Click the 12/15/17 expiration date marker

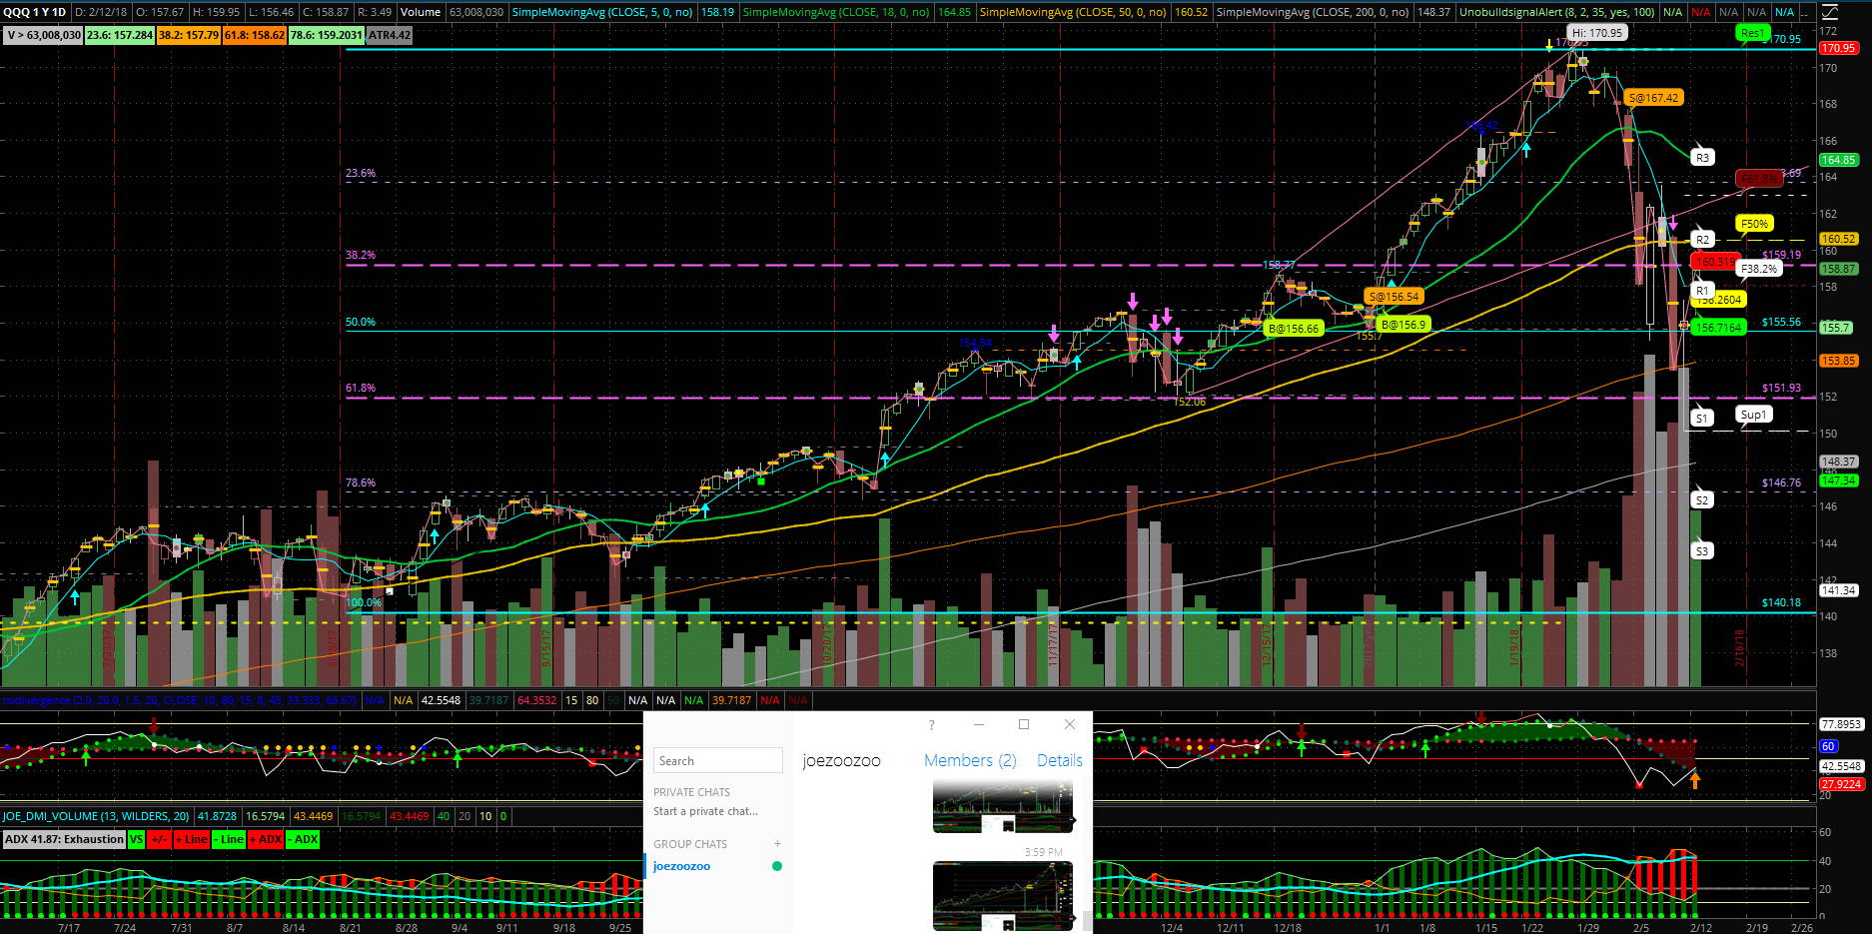pyautogui.click(x=1268, y=648)
